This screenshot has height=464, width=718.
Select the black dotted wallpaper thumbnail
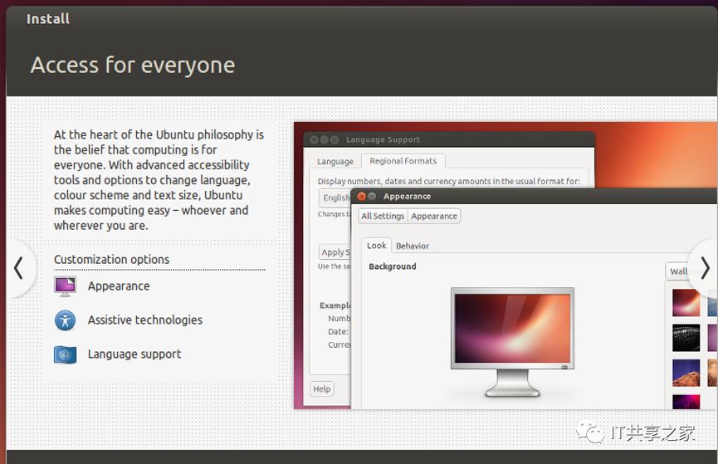(686, 338)
